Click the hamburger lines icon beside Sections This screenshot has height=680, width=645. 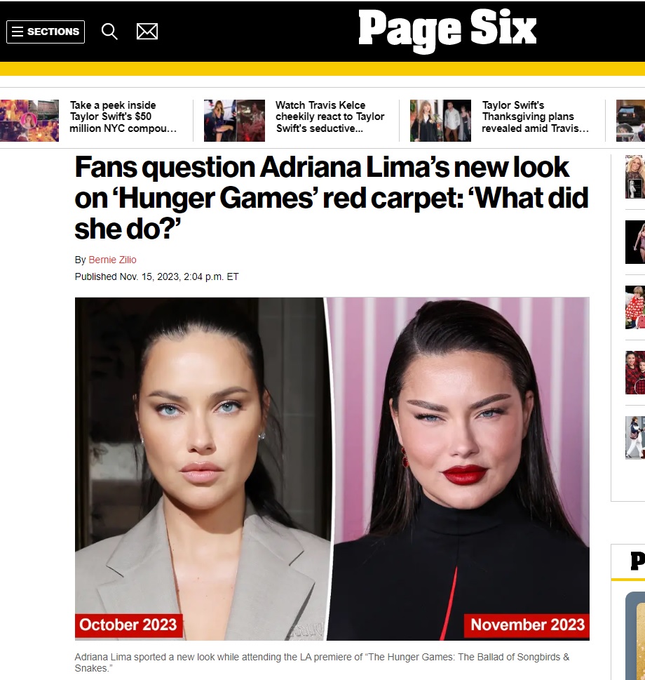[18, 32]
